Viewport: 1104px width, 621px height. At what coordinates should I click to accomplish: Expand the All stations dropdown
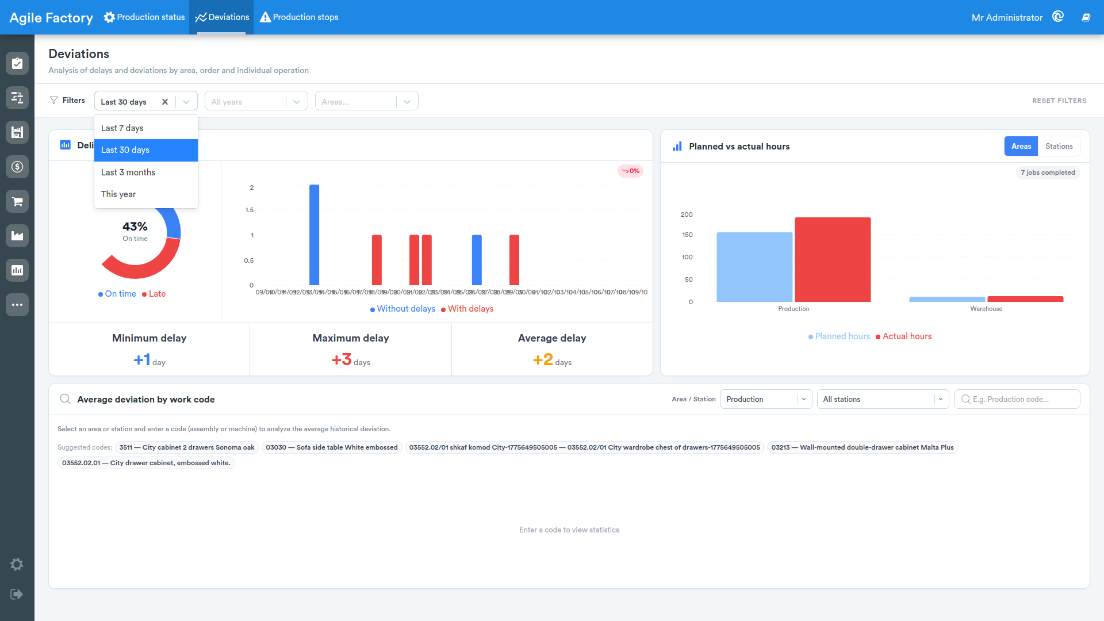883,399
